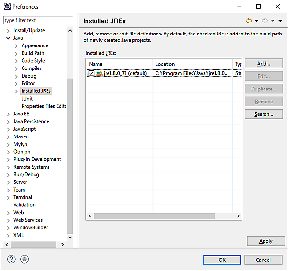Open the help question mark icon
The image size is (288, 271).
[12, 260]
